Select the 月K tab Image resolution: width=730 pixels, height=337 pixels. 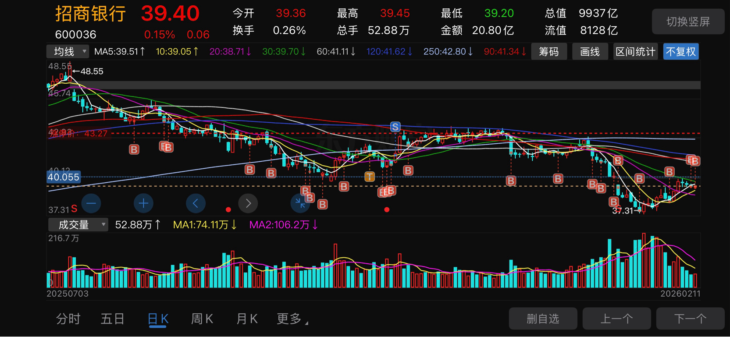tap(247, 319)
